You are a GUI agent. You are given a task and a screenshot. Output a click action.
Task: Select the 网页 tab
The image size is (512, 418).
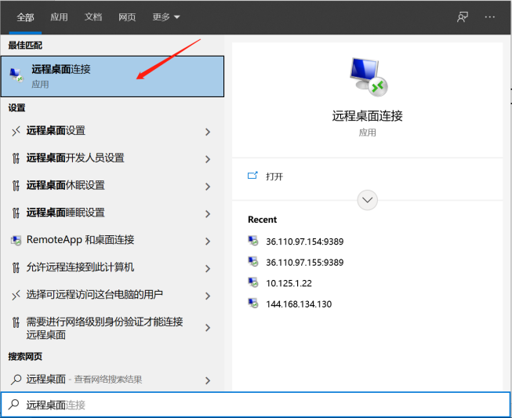tap(127, 16)
